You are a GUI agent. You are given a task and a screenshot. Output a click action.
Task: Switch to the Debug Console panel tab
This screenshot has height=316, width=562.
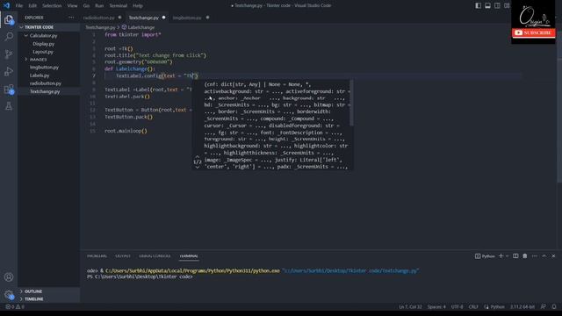(155, 256)
